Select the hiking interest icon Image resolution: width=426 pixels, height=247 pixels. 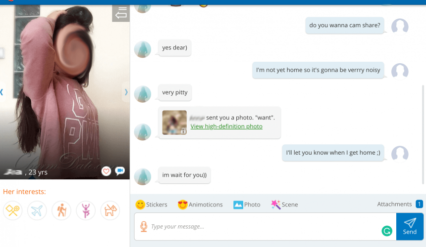[x=61, y=210]
